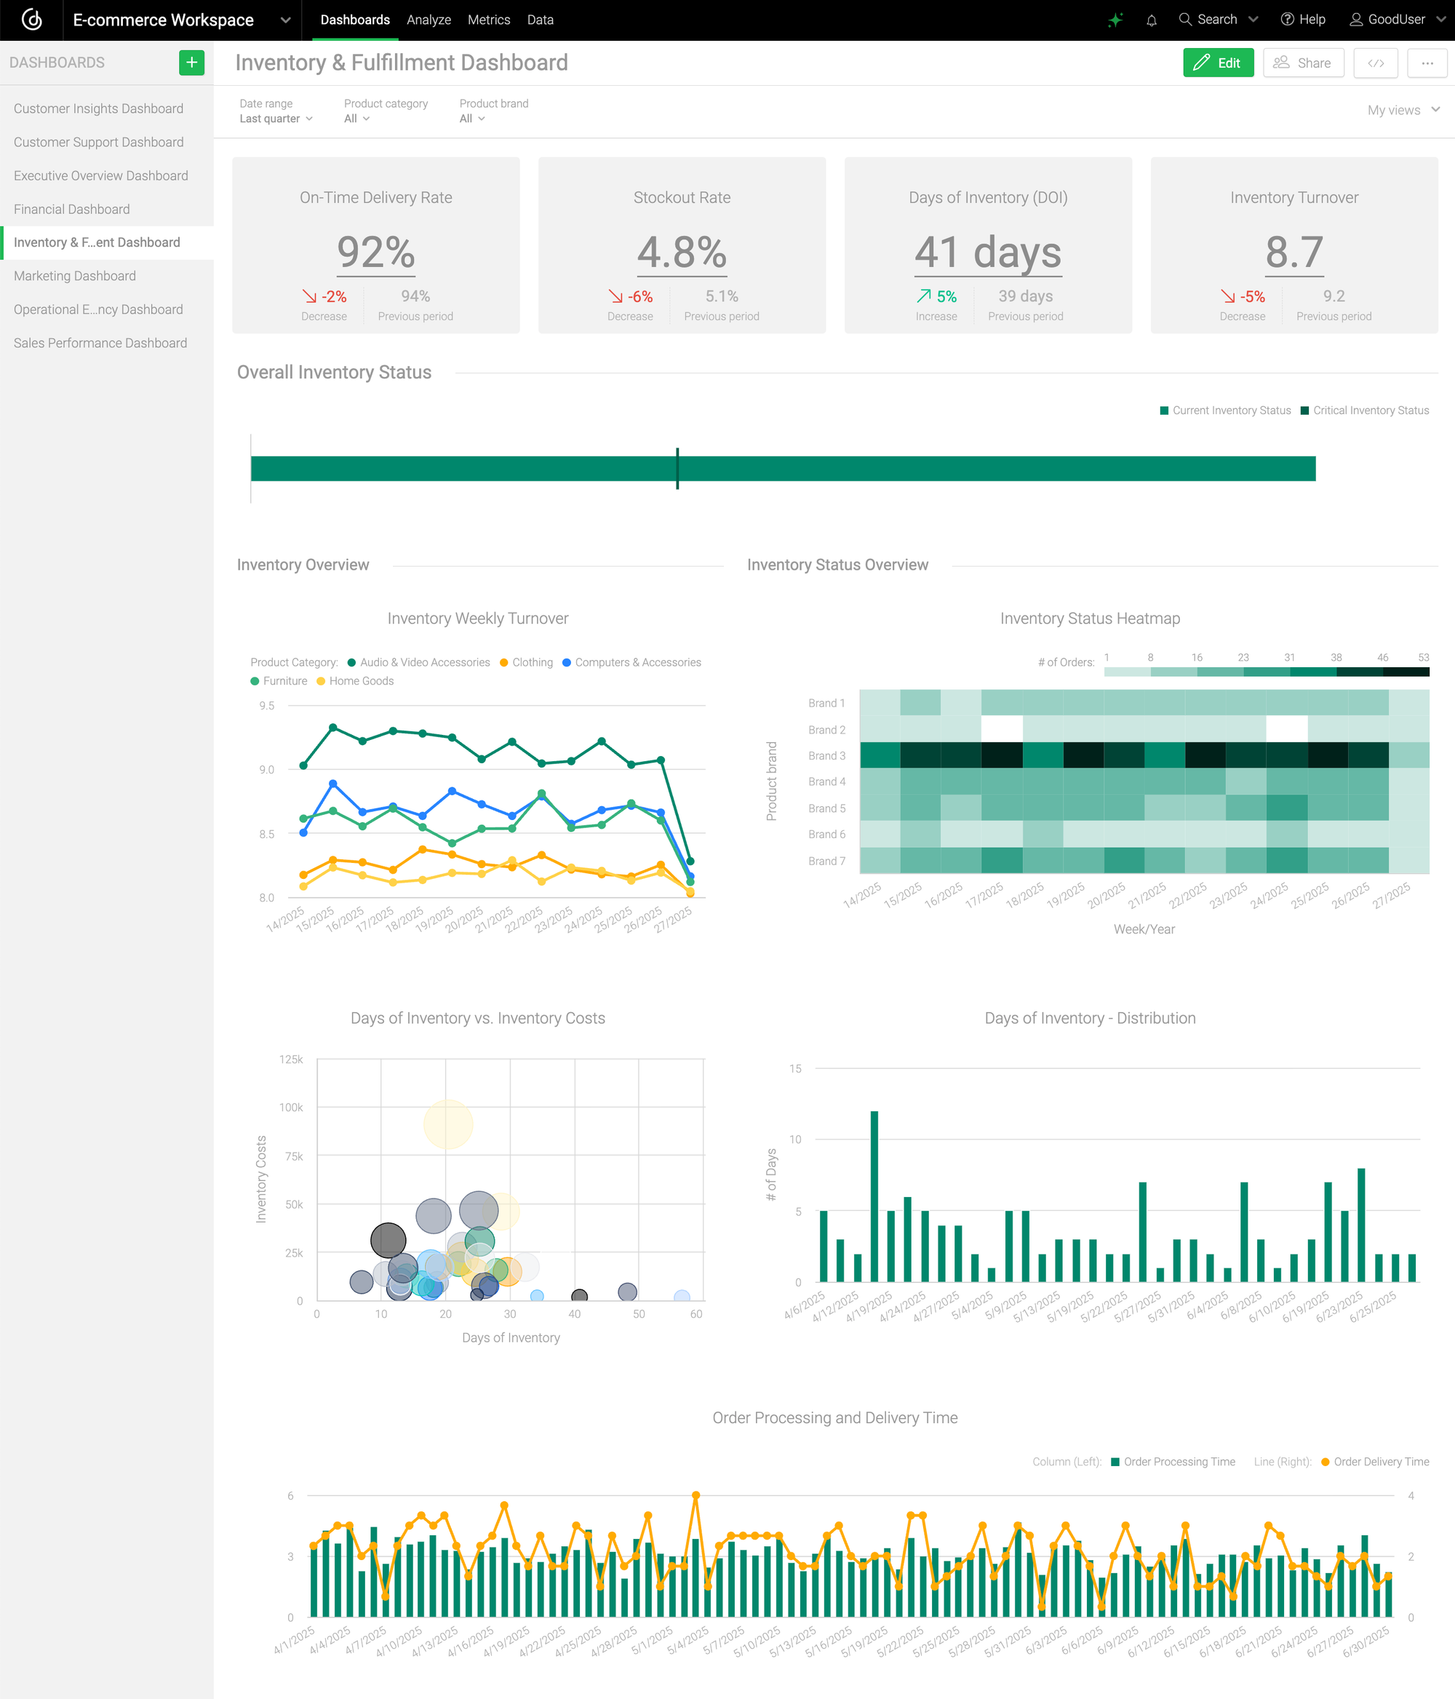Click the GoodData logo
Image resolution: width=1455 pixels, height=1699 pixels.
point(31,20)
